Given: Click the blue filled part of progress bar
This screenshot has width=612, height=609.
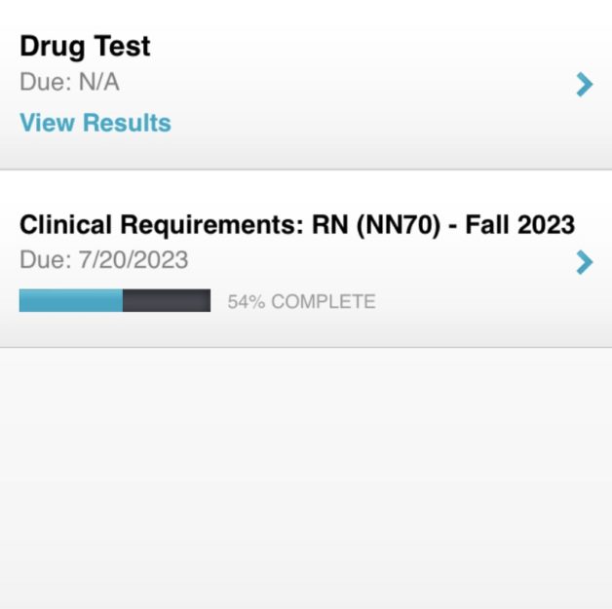Looking at the screenshot, I should click(70, 301).
